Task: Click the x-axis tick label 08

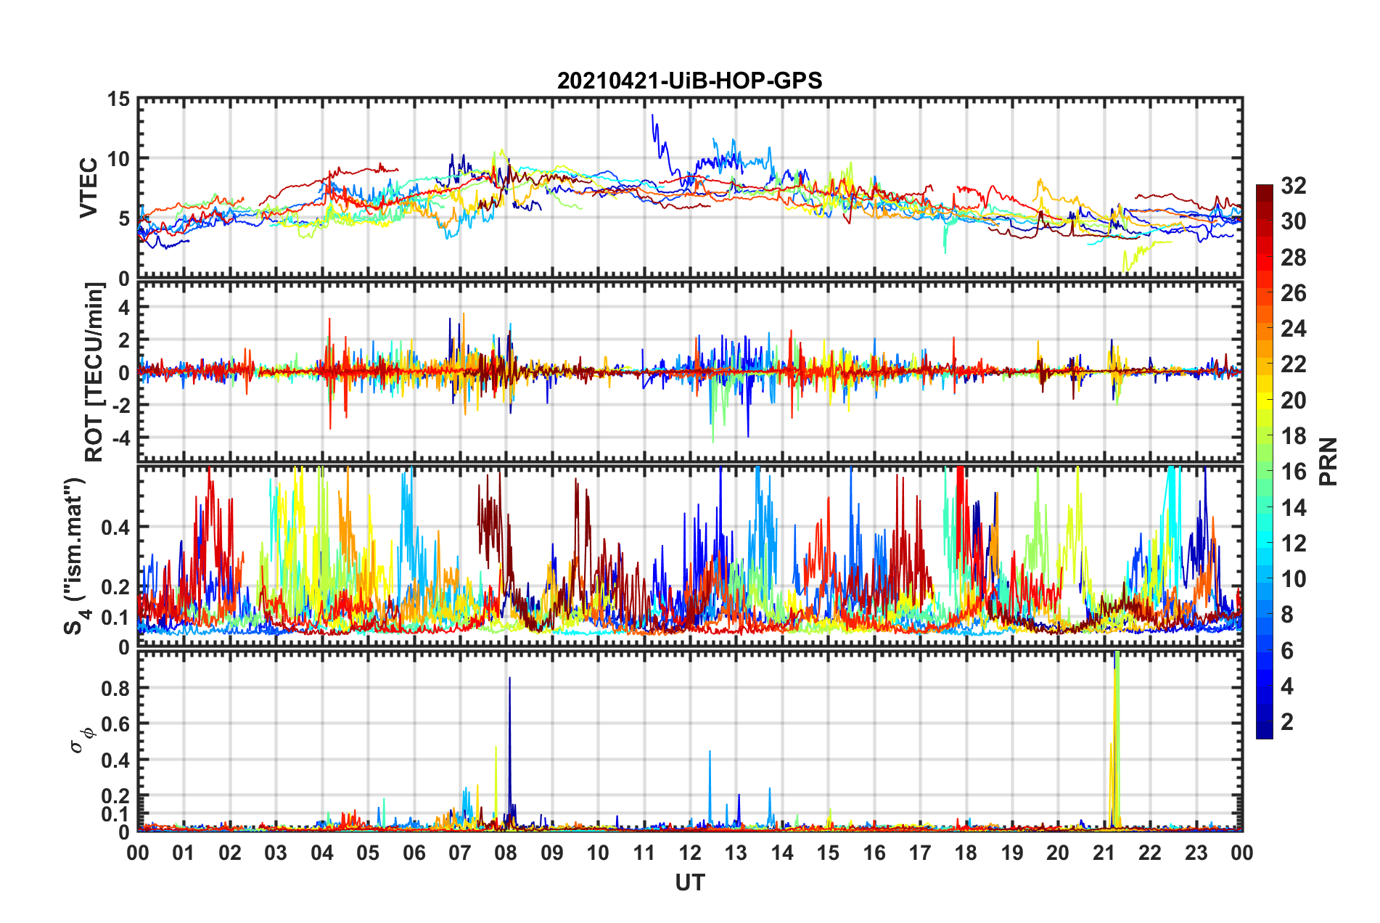Action: pos(506,852)
